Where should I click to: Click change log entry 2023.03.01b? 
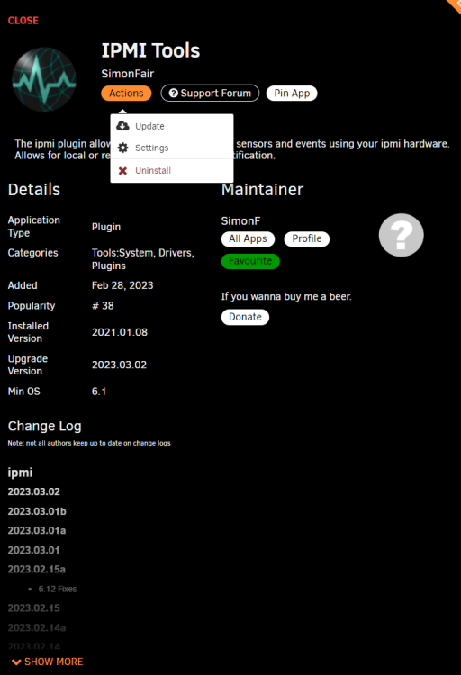tap(37, 511)
